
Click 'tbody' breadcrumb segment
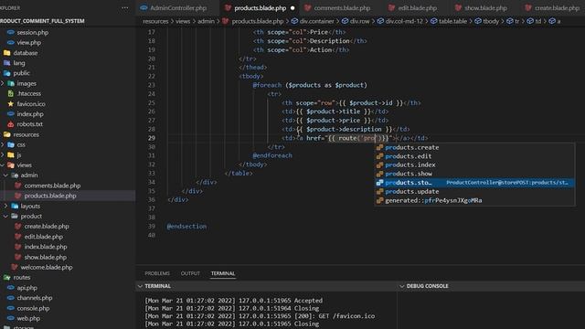(491, 21)
